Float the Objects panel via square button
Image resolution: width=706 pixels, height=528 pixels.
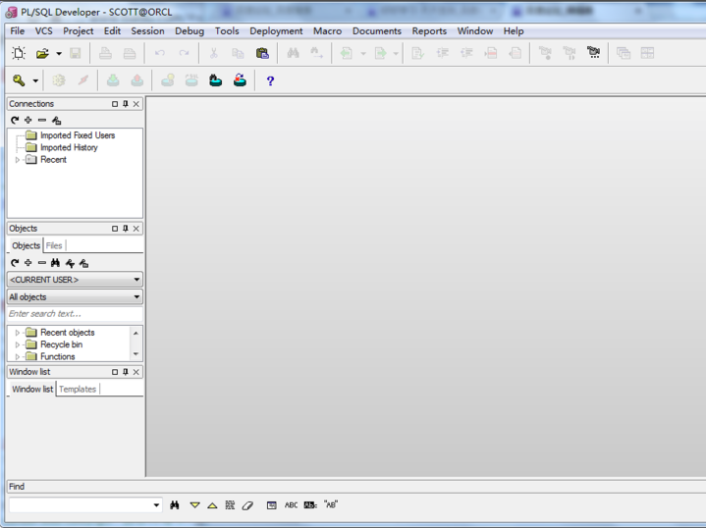pos(115,229)
